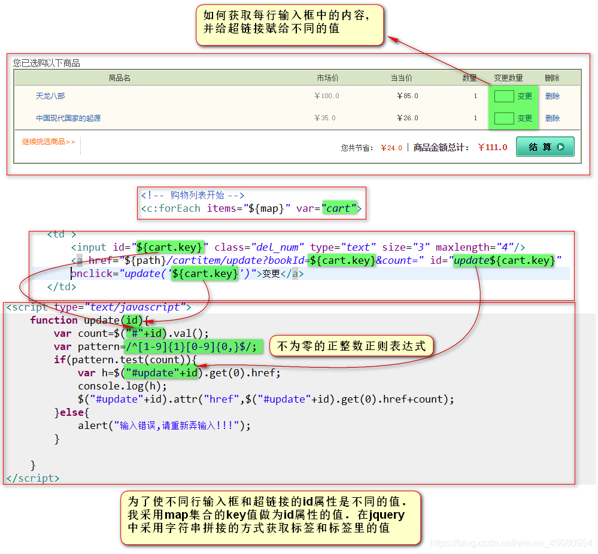
Task: Click the savings amount ¥24.0
Action: click(391, 148)
